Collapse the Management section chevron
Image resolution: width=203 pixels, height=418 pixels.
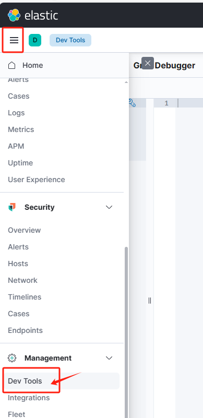tap(109, 358)
